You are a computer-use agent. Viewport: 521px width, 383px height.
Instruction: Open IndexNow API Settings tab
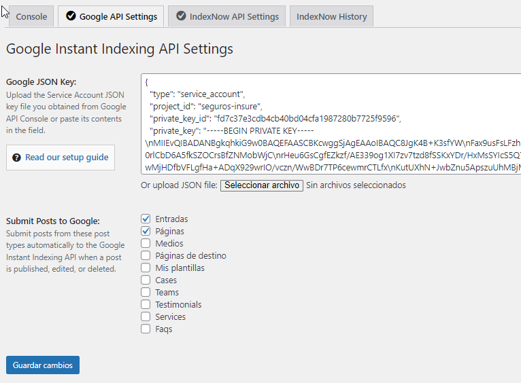[x=226, y=16]
